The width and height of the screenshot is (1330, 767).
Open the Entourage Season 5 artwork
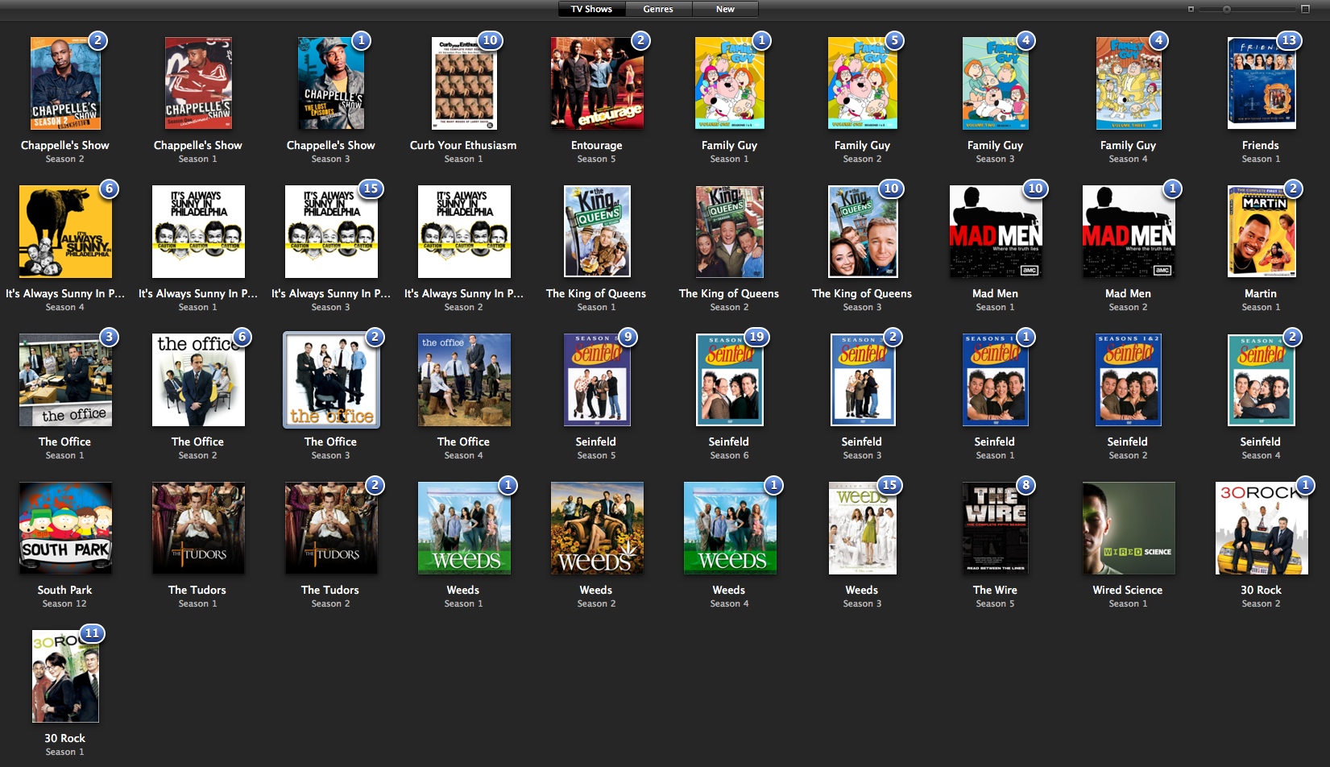(597, 83)
